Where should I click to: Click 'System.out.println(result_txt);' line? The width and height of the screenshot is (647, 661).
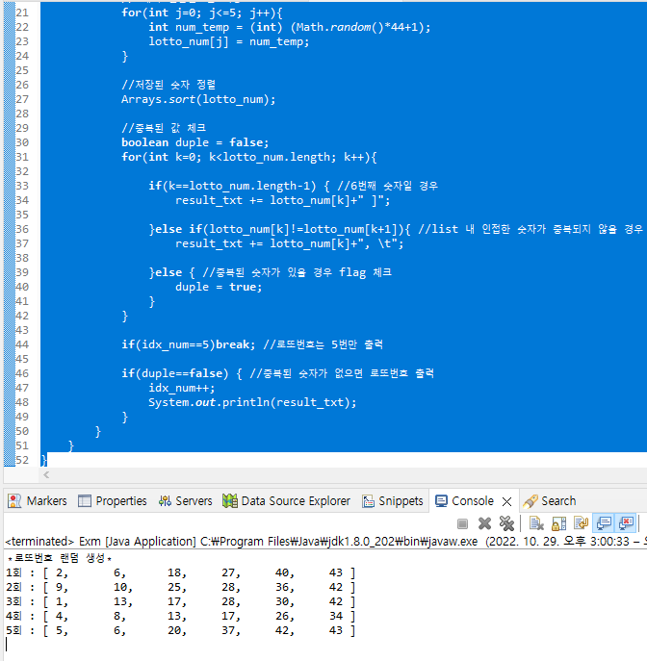252,402
